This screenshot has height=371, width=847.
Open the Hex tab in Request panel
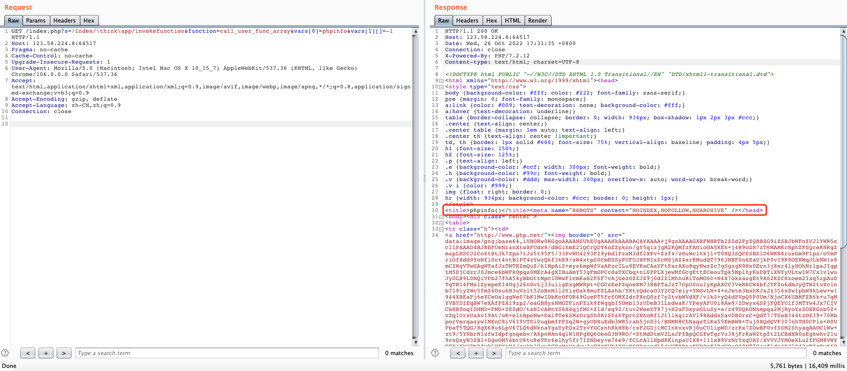[89, 20]
